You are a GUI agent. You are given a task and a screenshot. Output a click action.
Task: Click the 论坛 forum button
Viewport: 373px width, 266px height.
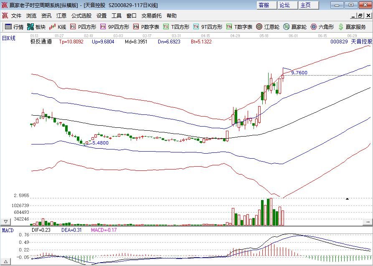click(287, 5)
